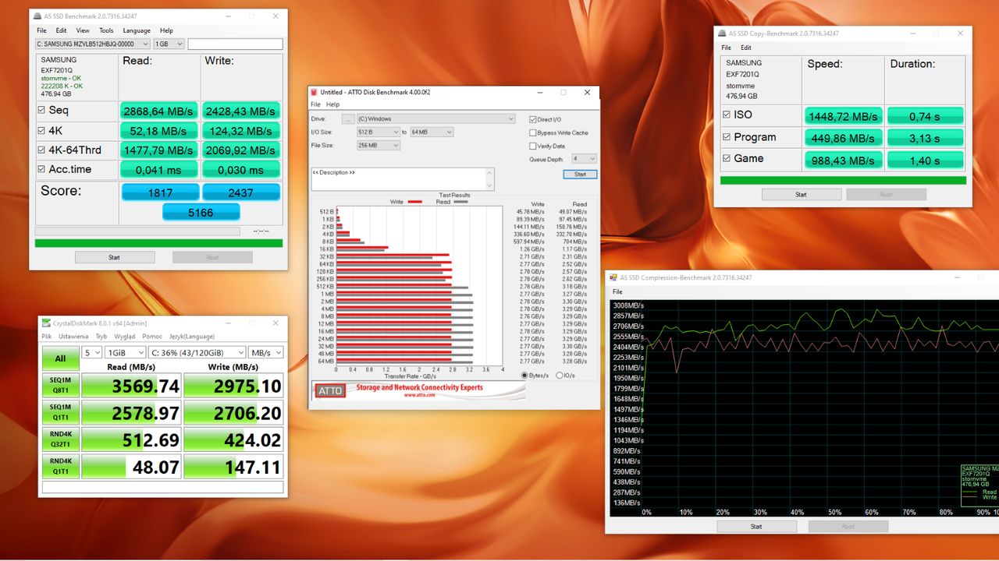Viewport: 999px width, 561px height.
Task: Click the AS SSD Benchmark title bar icon
Action: pyautogui.click(x=37, y=16)
